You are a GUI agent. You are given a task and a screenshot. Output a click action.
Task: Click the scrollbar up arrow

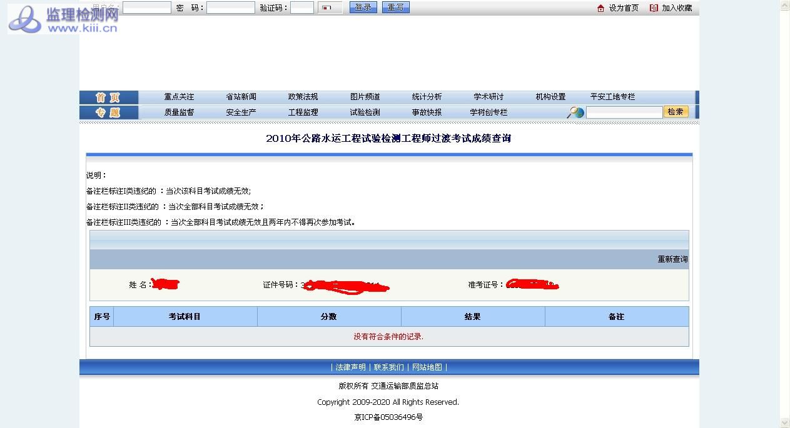(x=784, y=5)
